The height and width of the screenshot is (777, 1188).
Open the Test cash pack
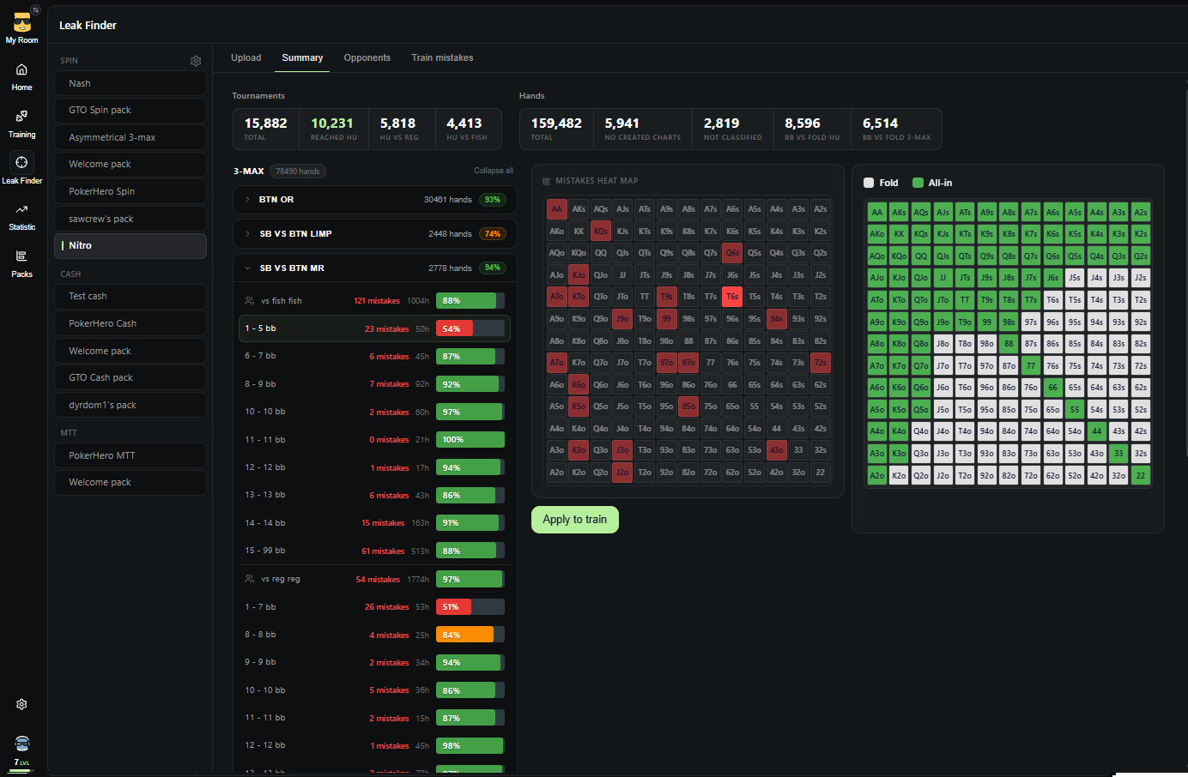click(x=130, y=296)
